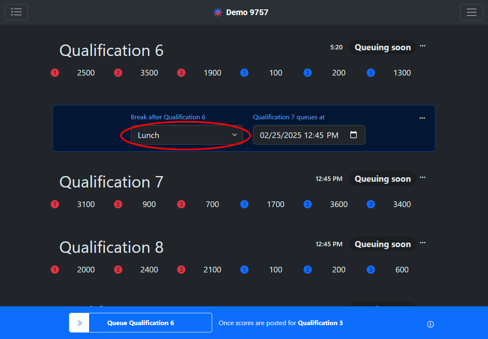Click Queuing soon badge for Qualification 7
Viewport: 488px width, 339px height.
tap(382, 179)
